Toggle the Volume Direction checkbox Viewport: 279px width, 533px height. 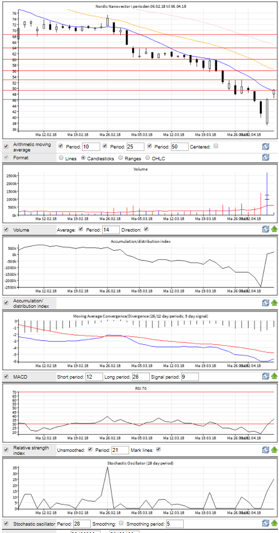pyautogui.click(x=146, y=229)
